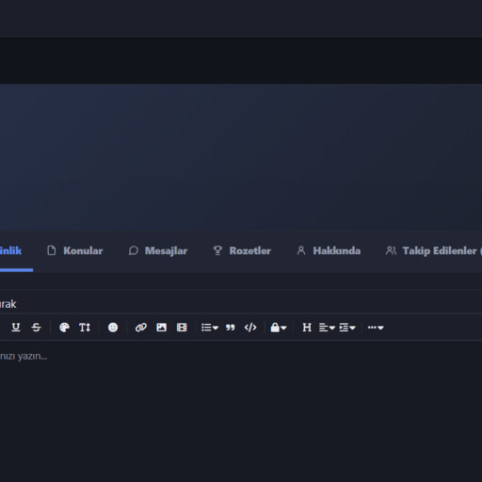Screen dimensions: 482x482
Task: Open the smiley emoji picker
Action: tap(113, 328)
